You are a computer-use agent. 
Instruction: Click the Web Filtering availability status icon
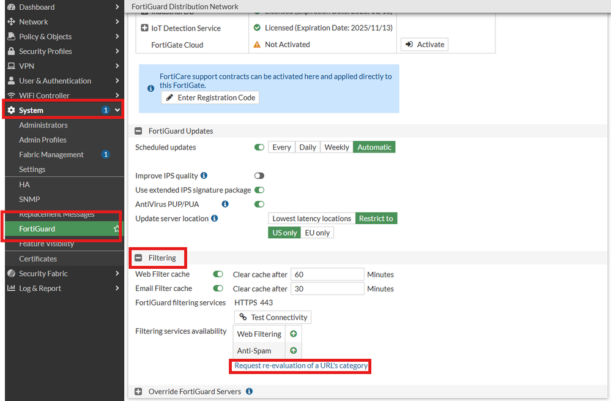click(294, 334)
